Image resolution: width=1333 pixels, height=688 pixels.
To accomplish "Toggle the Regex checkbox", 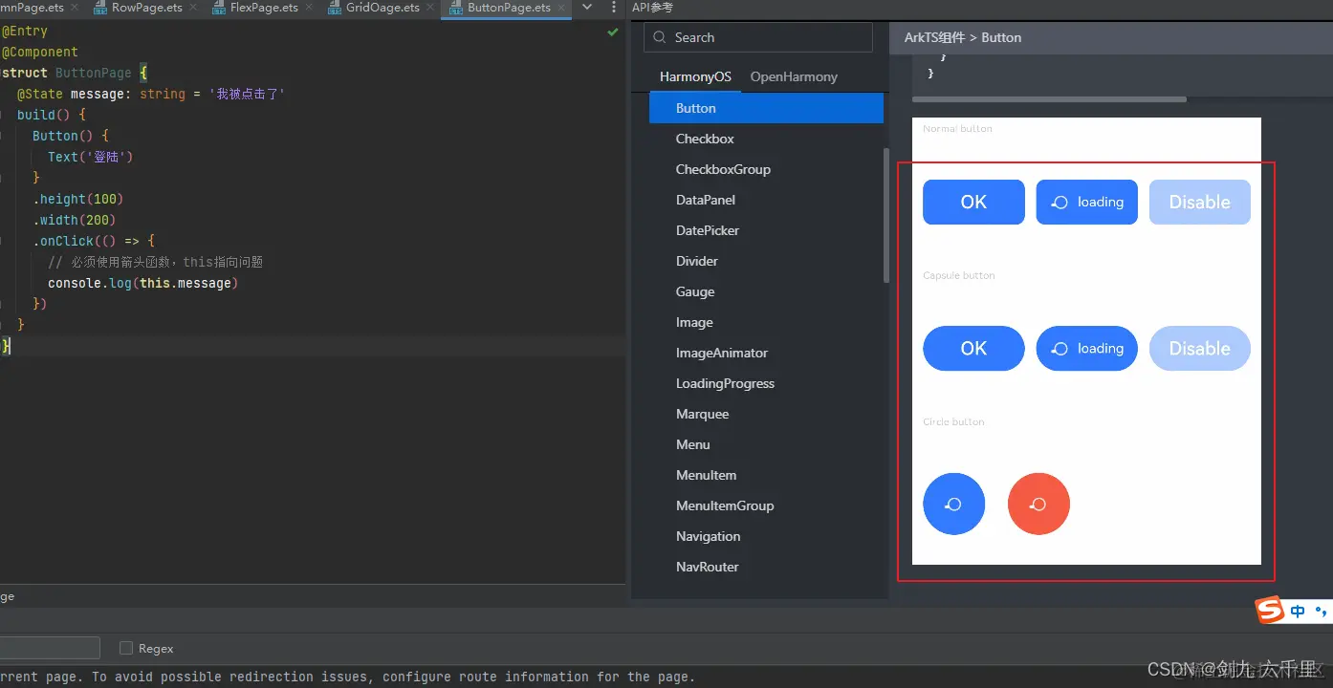I will point(126,648).
